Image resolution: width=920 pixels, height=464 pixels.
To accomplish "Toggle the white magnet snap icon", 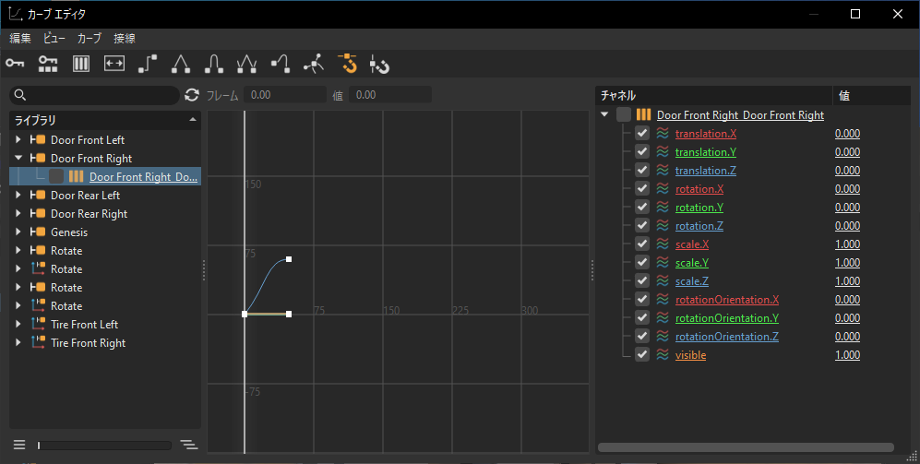I will pyautogui.click(x=380, y=64).
